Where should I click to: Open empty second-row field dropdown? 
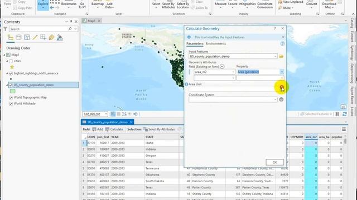click(x=233, y=78)
